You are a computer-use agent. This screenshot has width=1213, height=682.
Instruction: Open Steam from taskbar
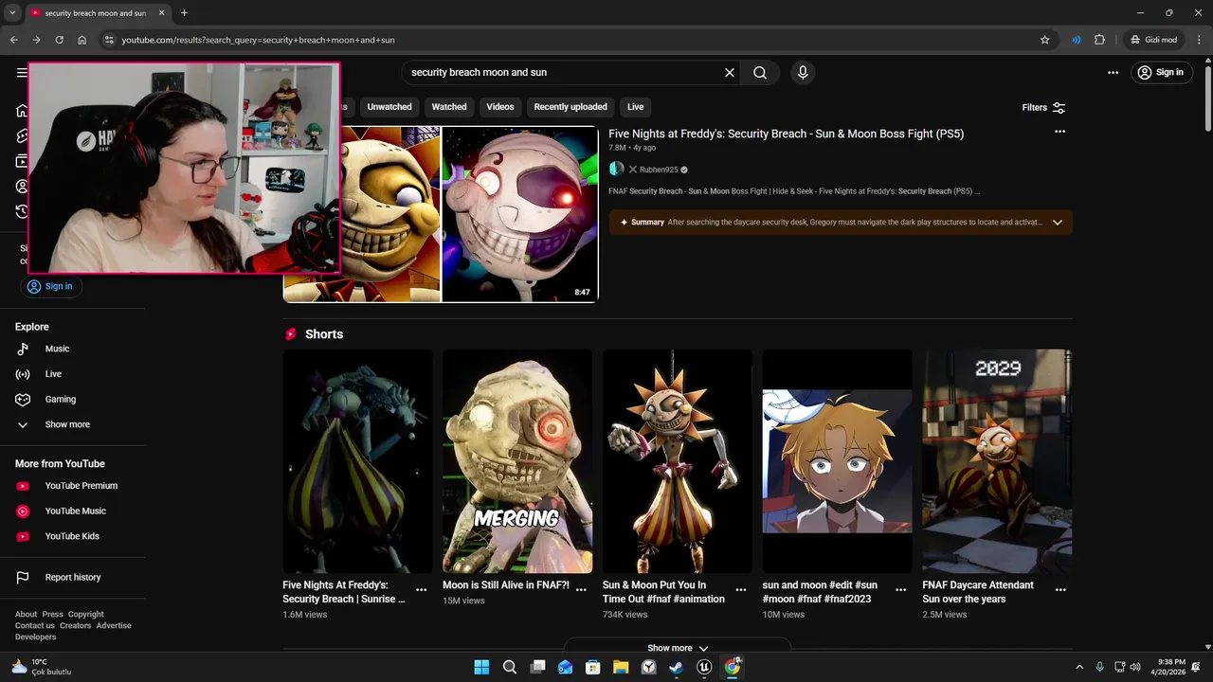(676, 667)
